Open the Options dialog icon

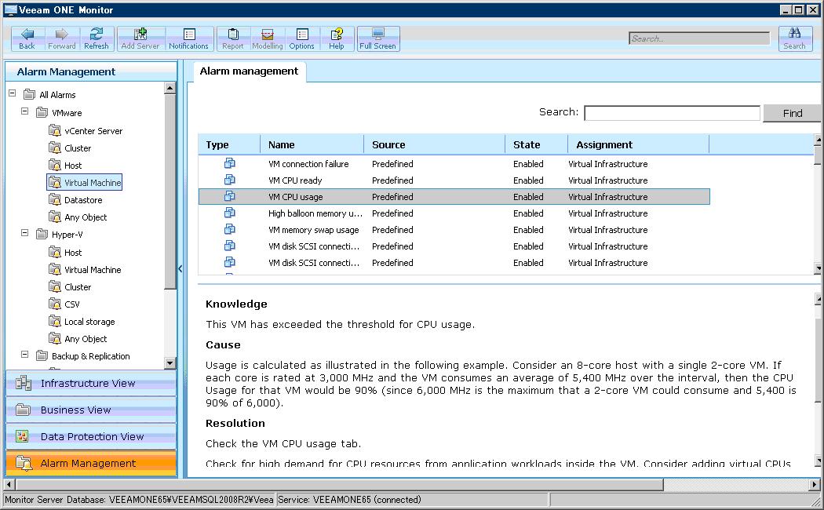point(301,39)
